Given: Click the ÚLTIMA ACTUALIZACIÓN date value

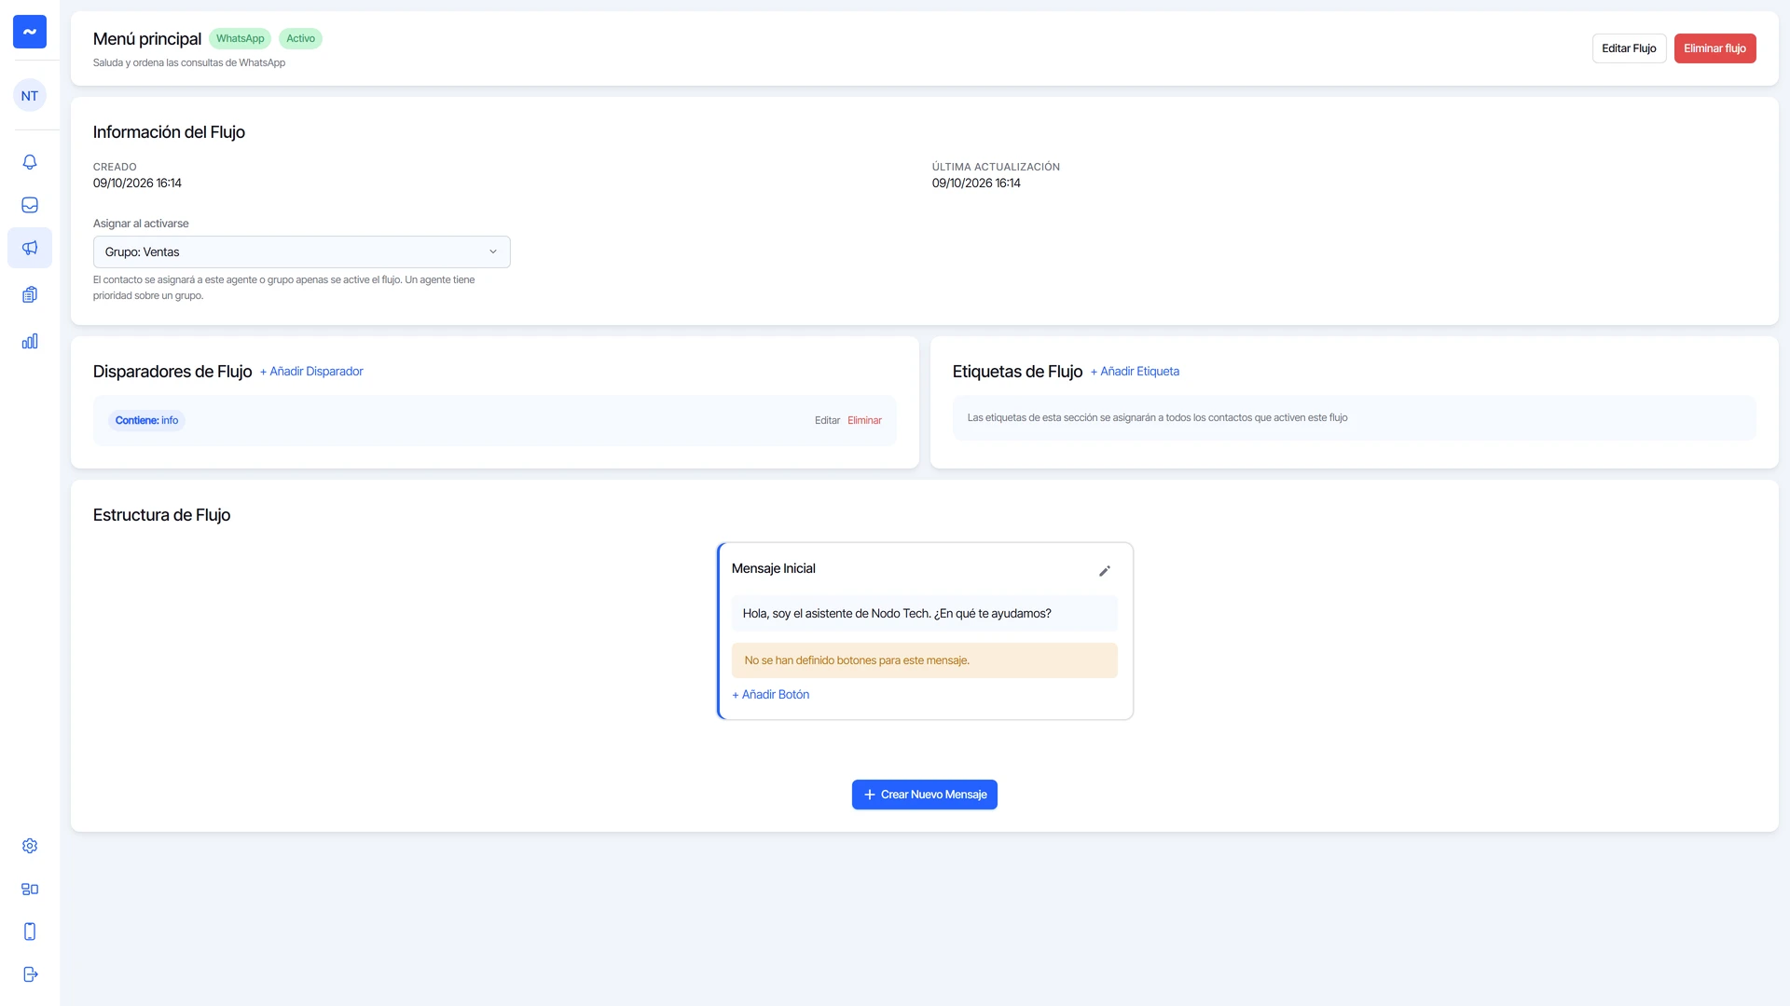Looking at the screenshot, I should pyautogui.click(x=976, y=183).
